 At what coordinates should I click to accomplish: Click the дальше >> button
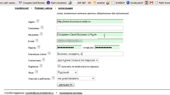tap(66, 85)
